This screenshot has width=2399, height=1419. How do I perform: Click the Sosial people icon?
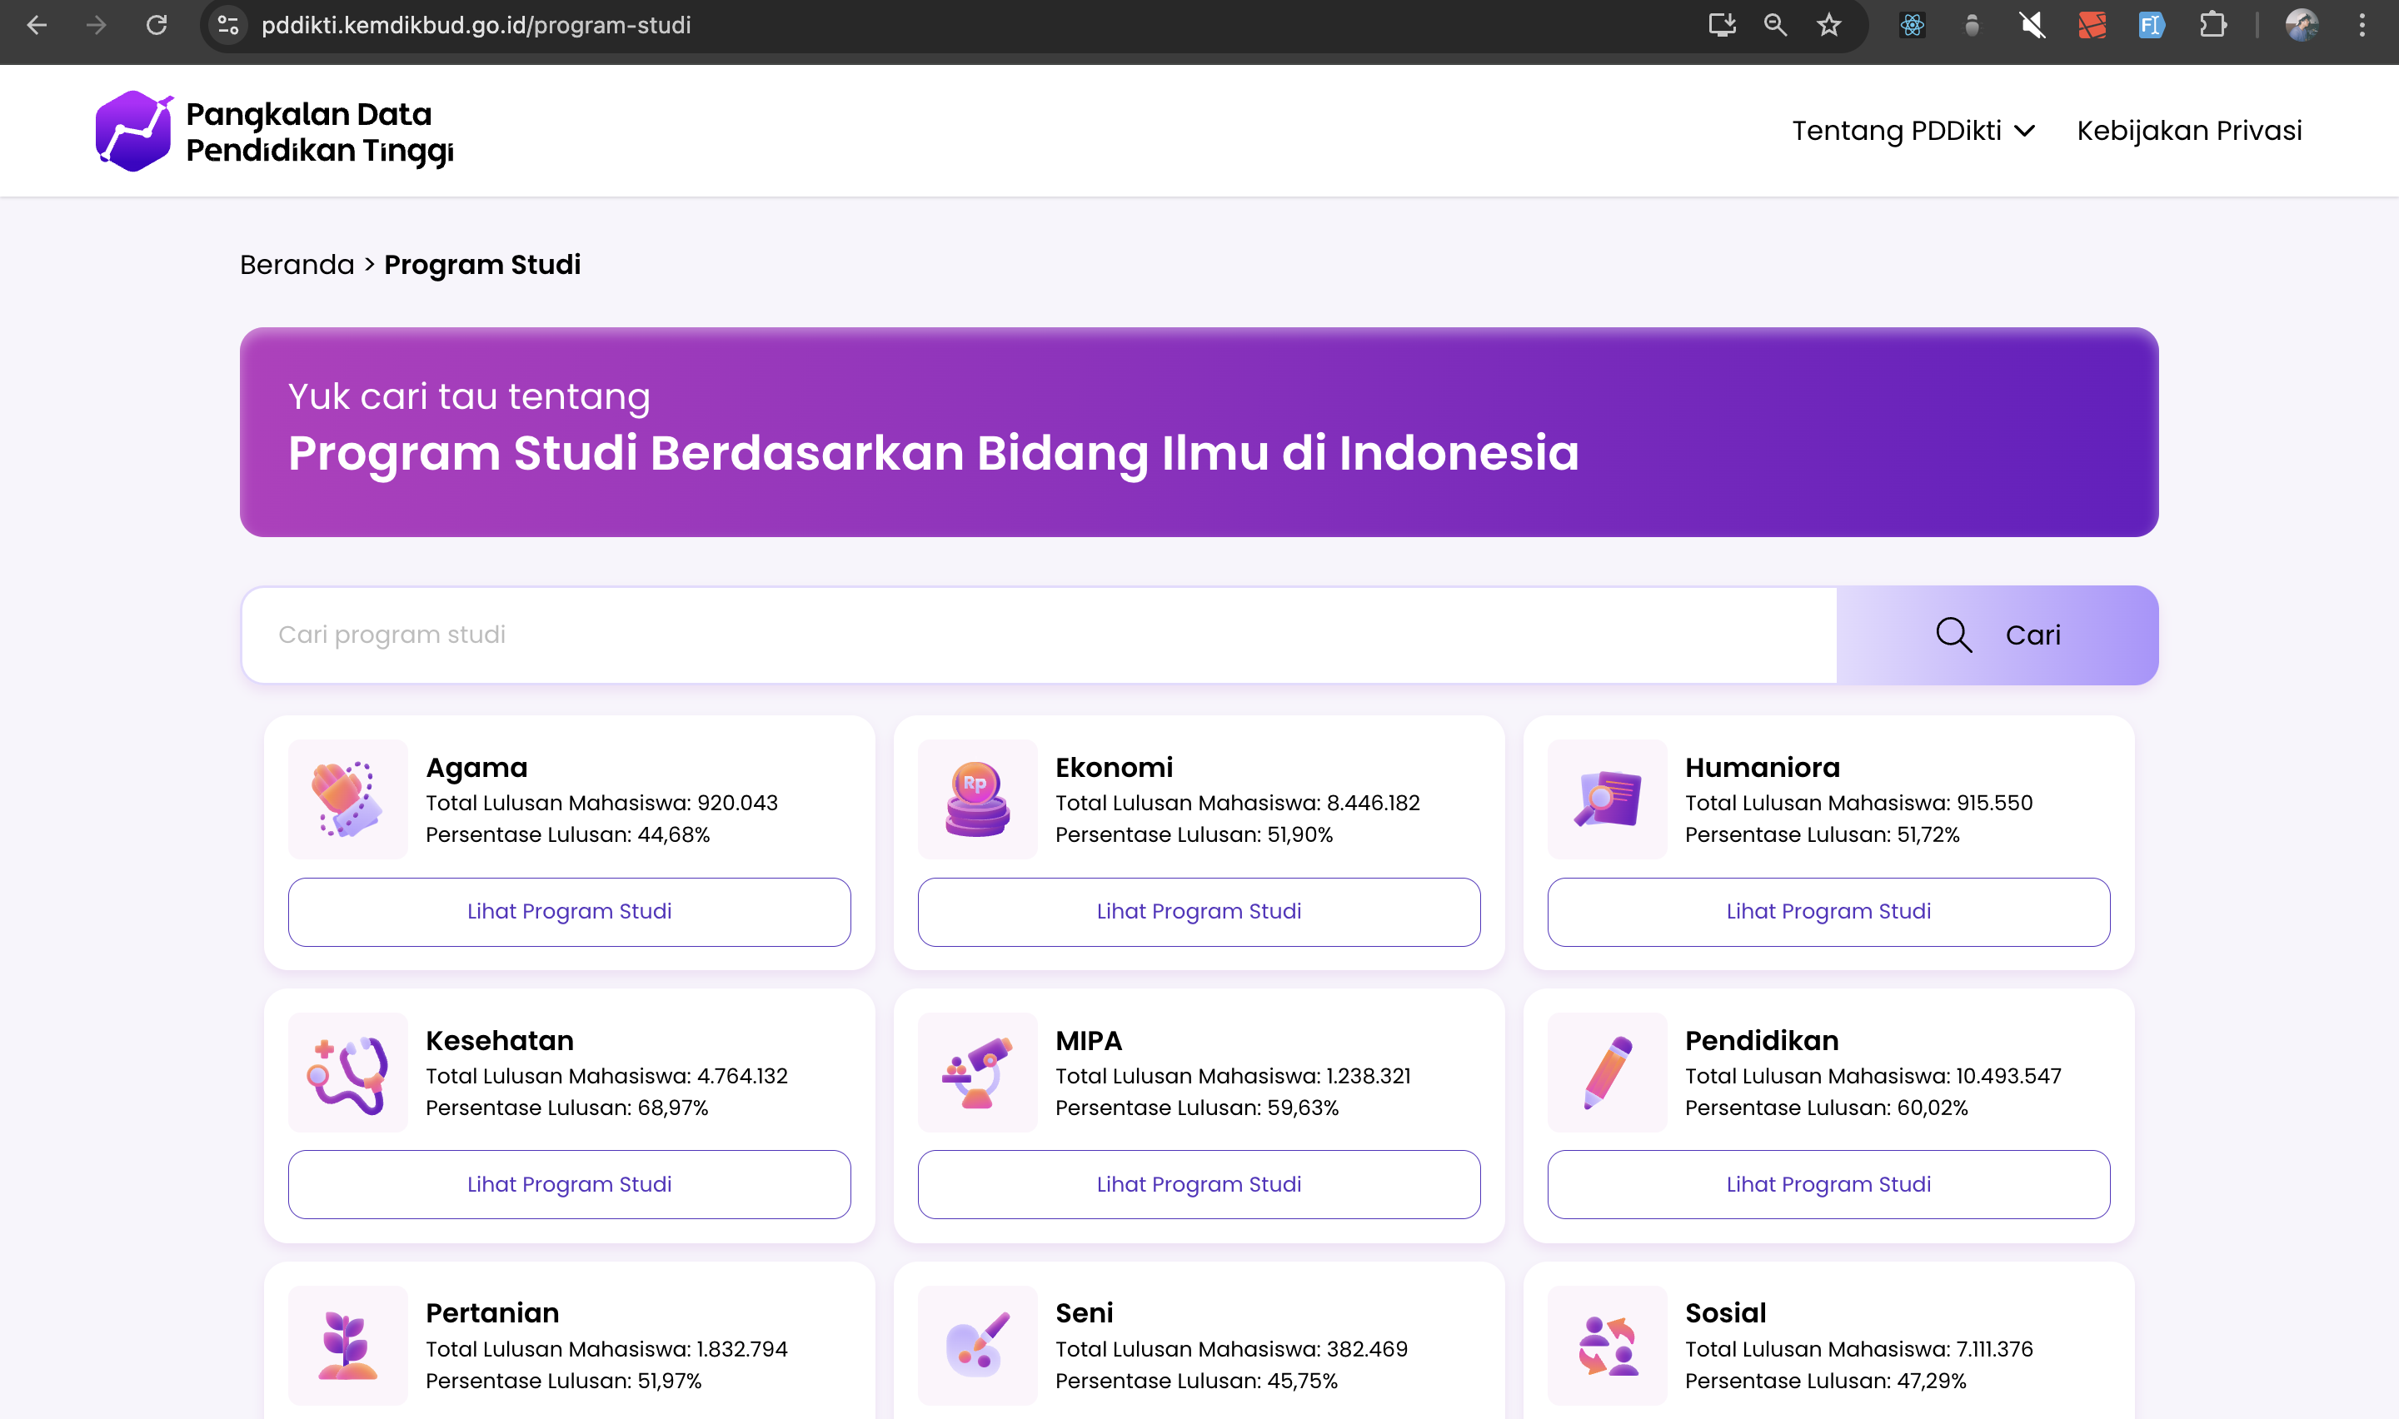[1608, 1346]
